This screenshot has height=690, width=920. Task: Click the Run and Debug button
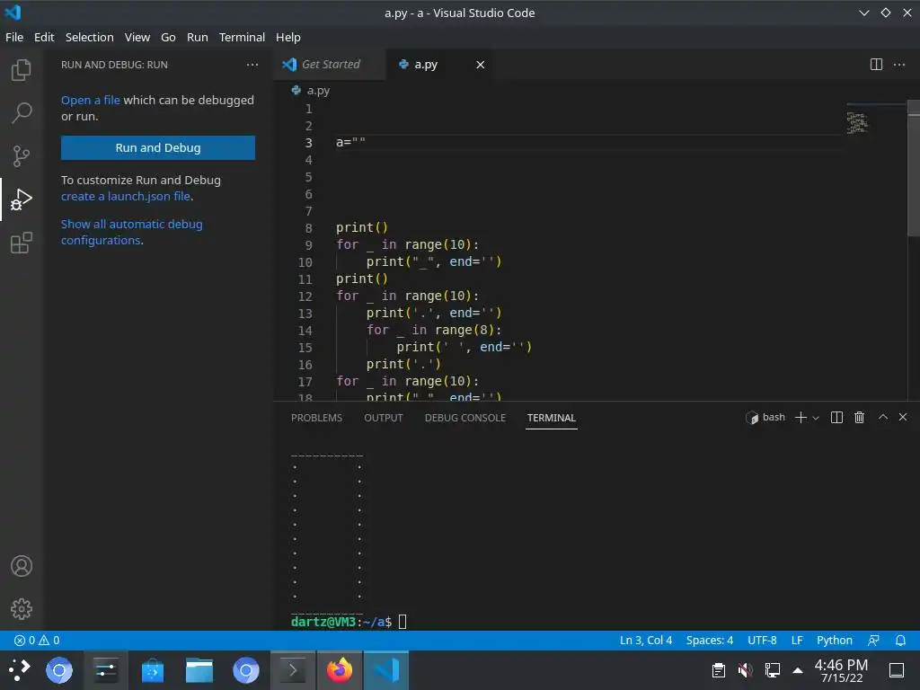[x=158, y=148]
